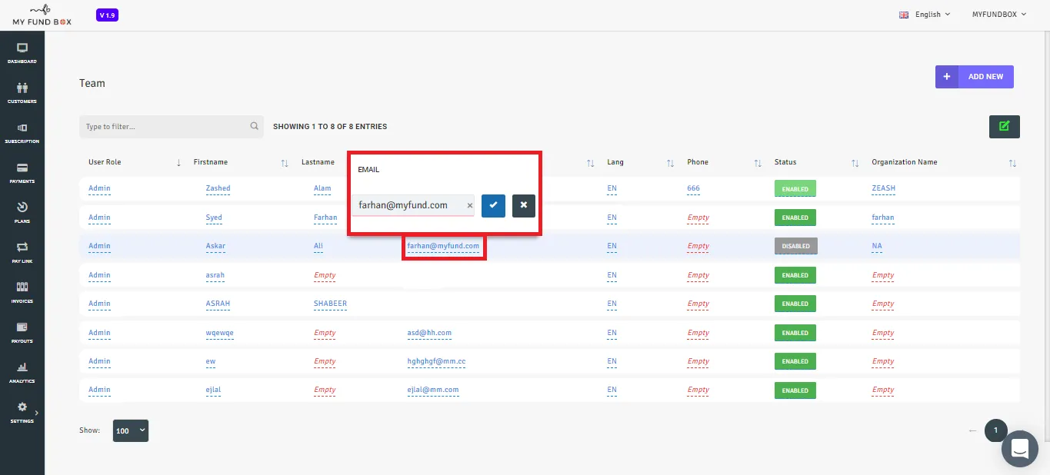Open the Plans sidebar icon
1050x475 pixels.
pos(22,213)
